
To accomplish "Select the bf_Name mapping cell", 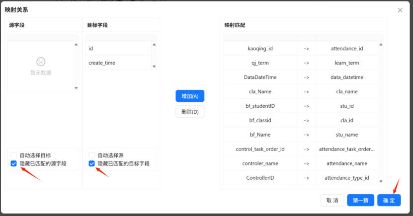I will [x=260, y=135].
